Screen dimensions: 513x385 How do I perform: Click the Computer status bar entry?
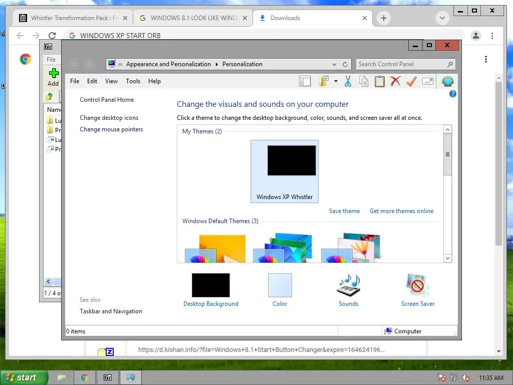403,331
